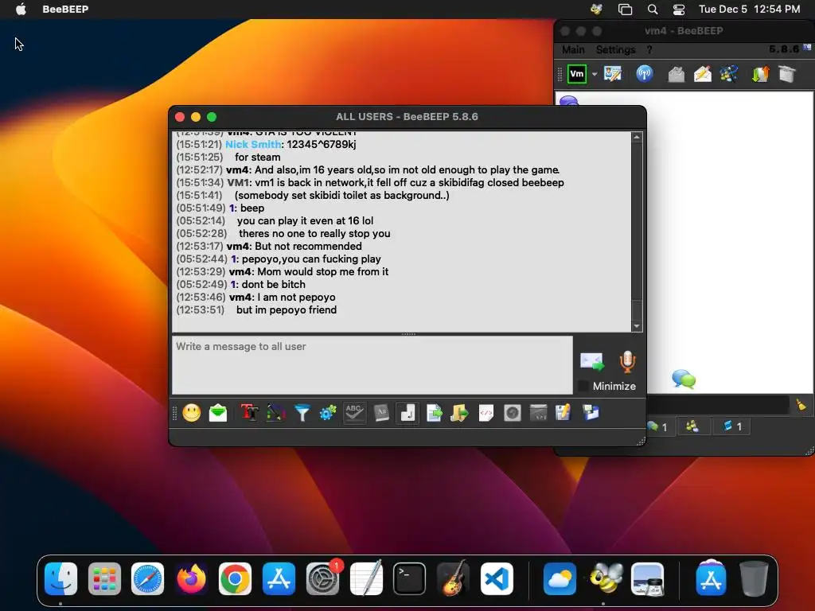The image size is (815, 611).
Task: Click the Write a message to all user field
Action: 372,364
